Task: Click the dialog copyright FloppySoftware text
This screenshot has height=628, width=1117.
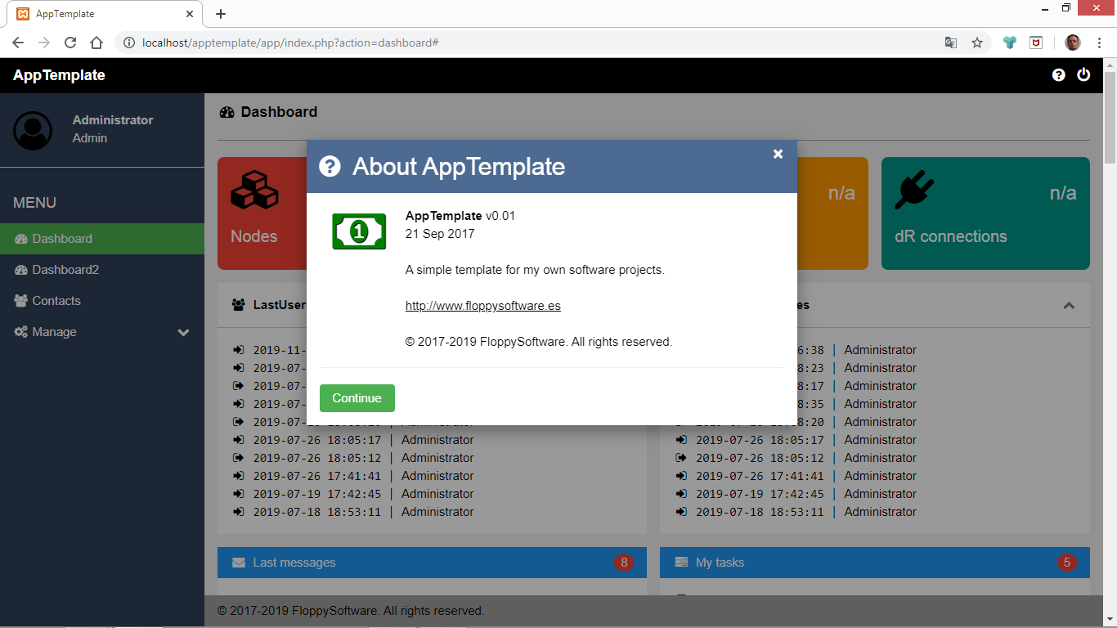Action: [x=539, y=342]
